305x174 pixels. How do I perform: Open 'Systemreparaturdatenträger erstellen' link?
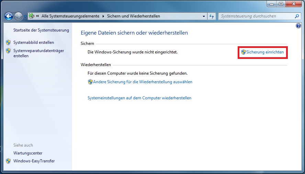[x=38, y=53]
